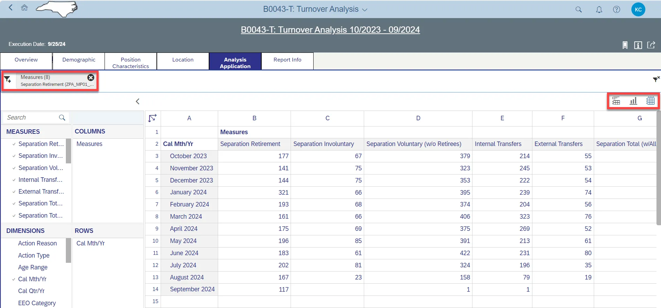Image resolution: width=661 pixels, height=308 pixels.
Task: Click the bookmark icon
Action: (x=625, y=45)
